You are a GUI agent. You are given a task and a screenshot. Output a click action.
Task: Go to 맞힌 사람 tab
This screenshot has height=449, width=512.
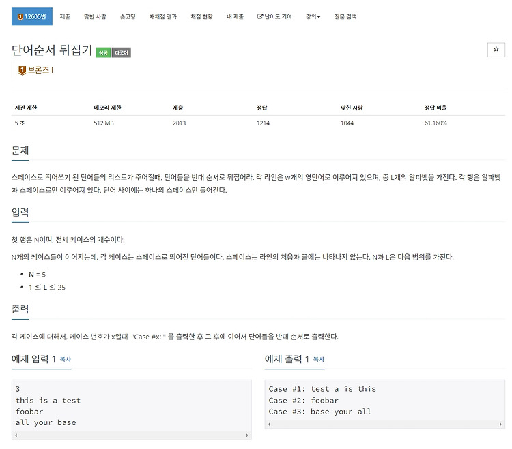[95, 16]
